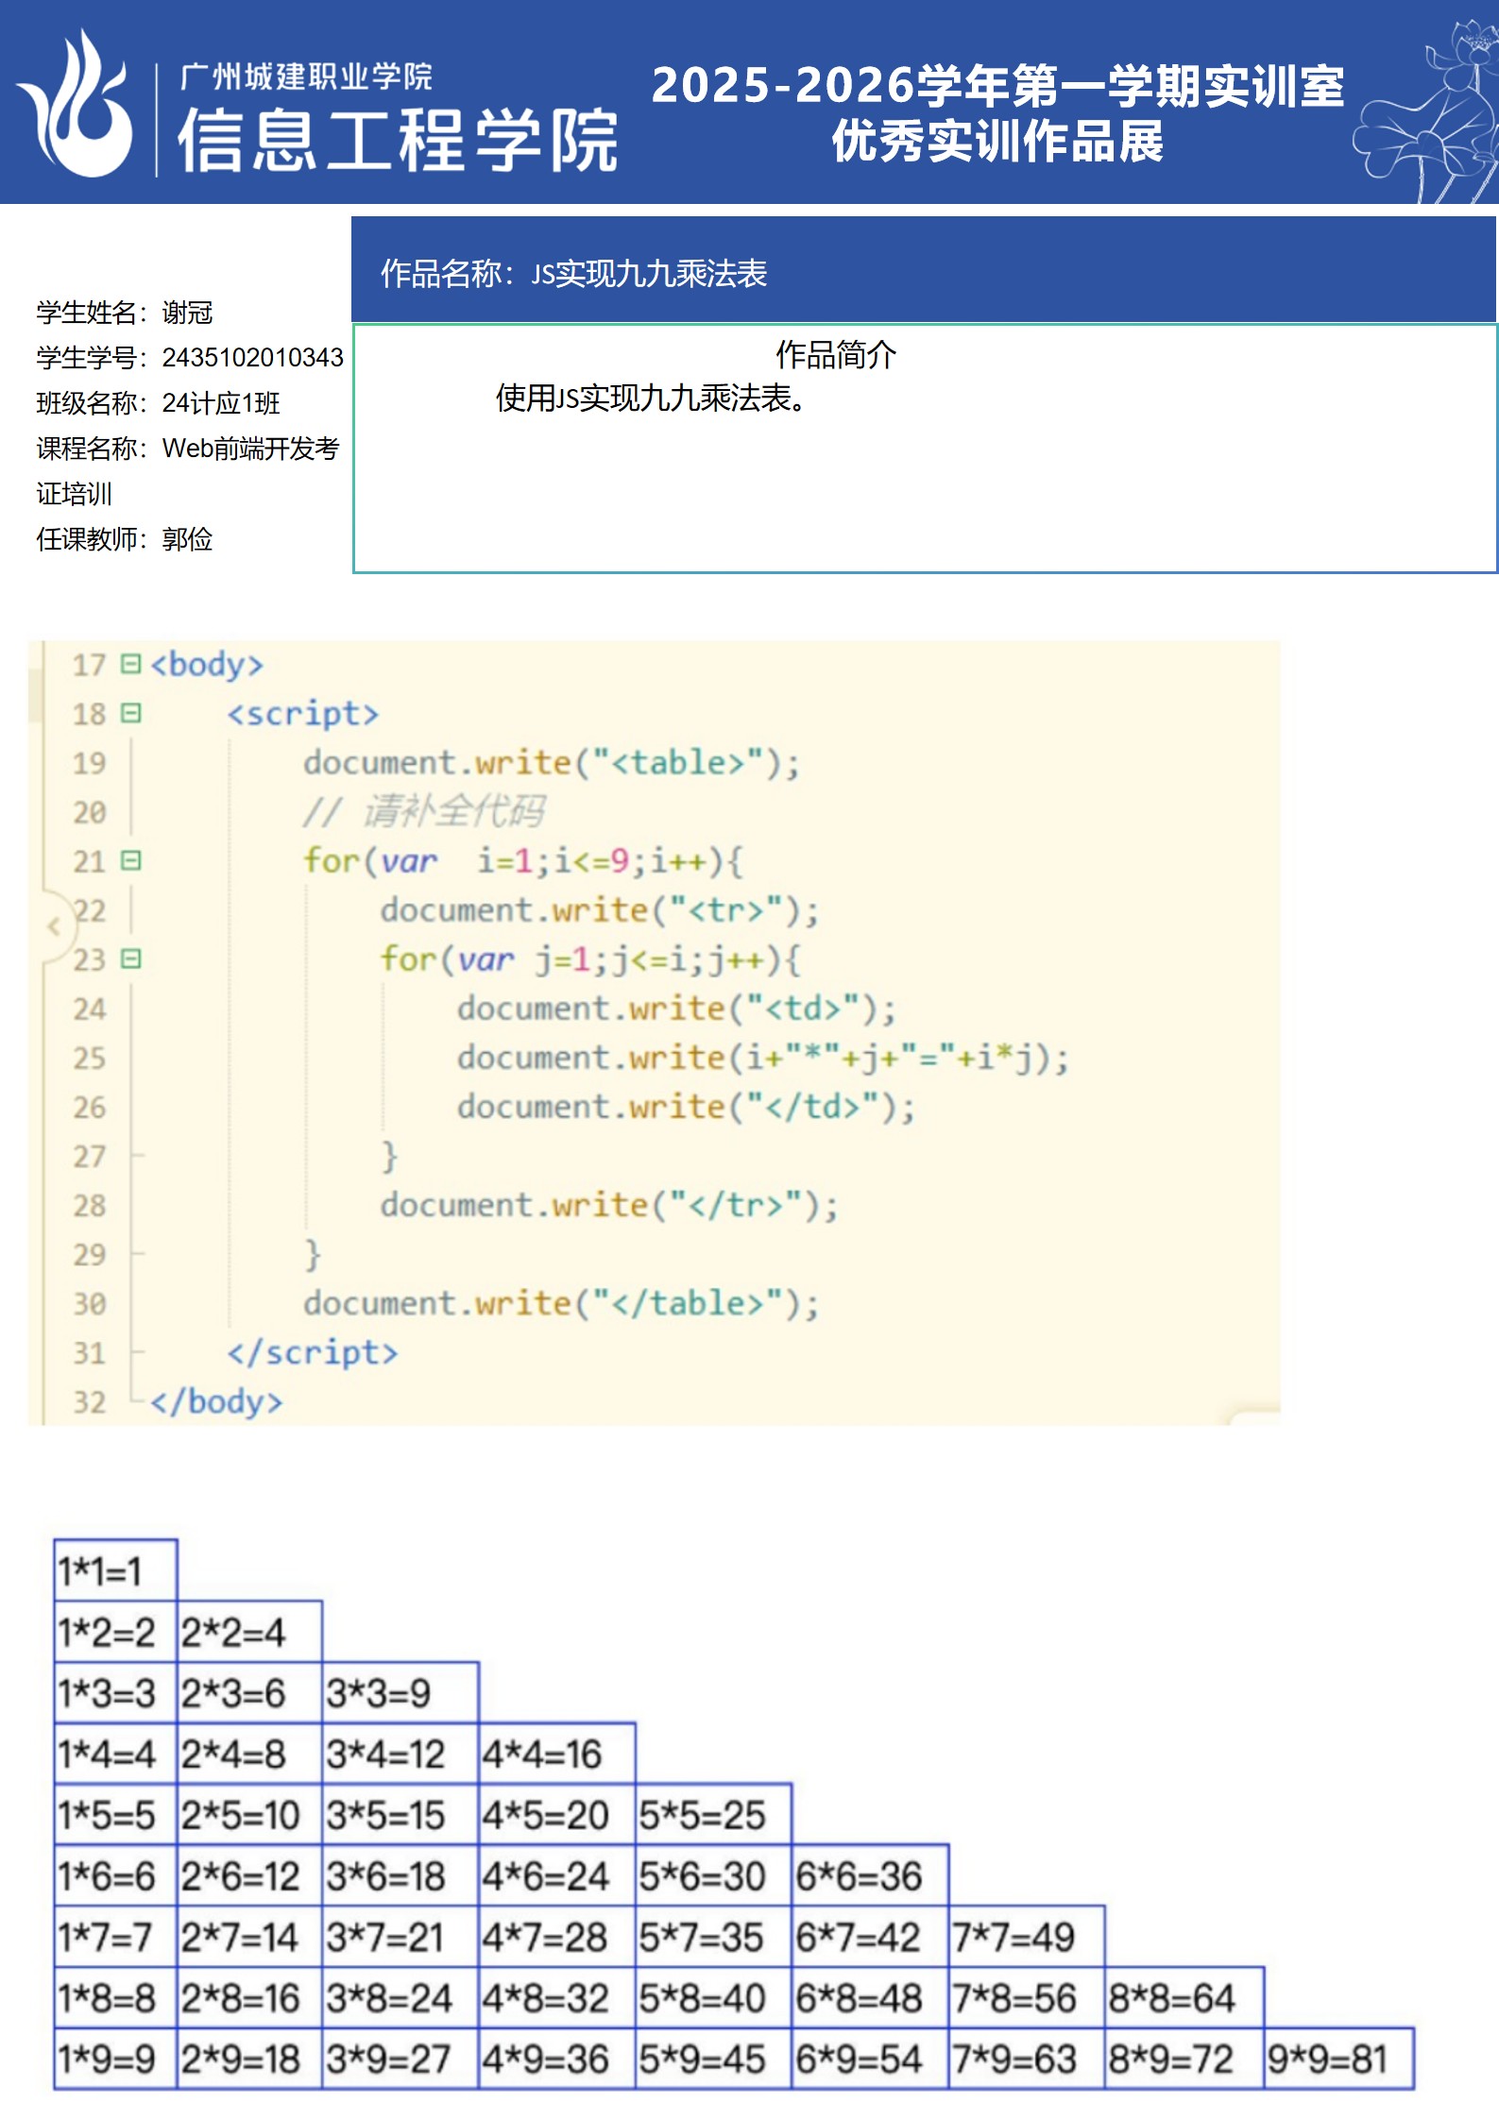Viewport: 1499px width, 2119px height.
Task: Select the student ID 2435102010343
Action: [x=252, y=358]
